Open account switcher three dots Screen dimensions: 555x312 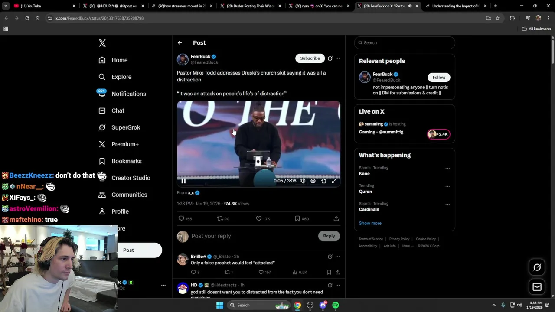(x=163, y=285)
